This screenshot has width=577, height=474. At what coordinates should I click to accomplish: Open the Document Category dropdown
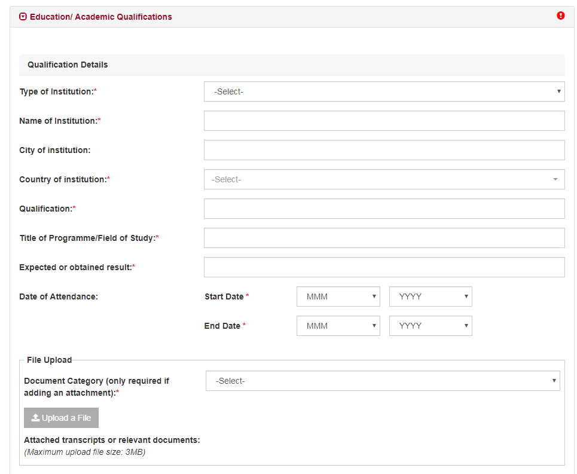(383, 381)
